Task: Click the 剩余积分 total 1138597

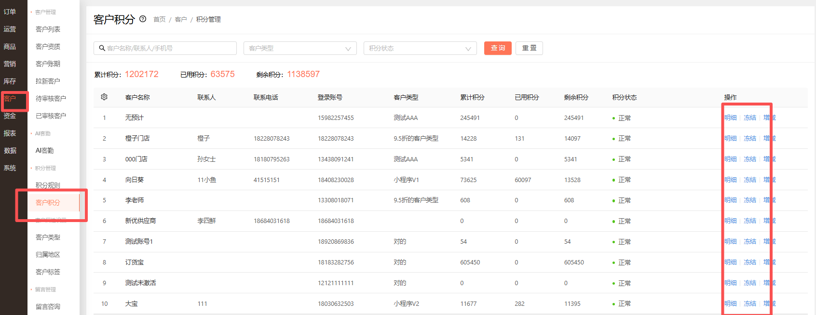Action: pos(303,74)
